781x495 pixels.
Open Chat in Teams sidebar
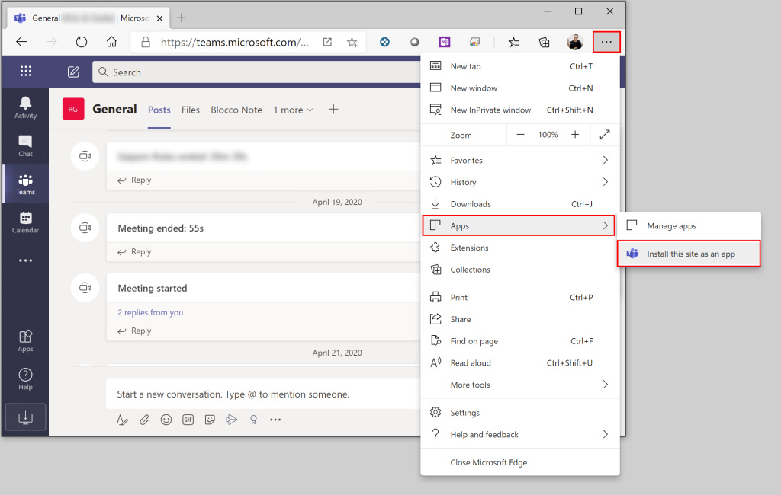pyautogui.click(x=25, y=145)
